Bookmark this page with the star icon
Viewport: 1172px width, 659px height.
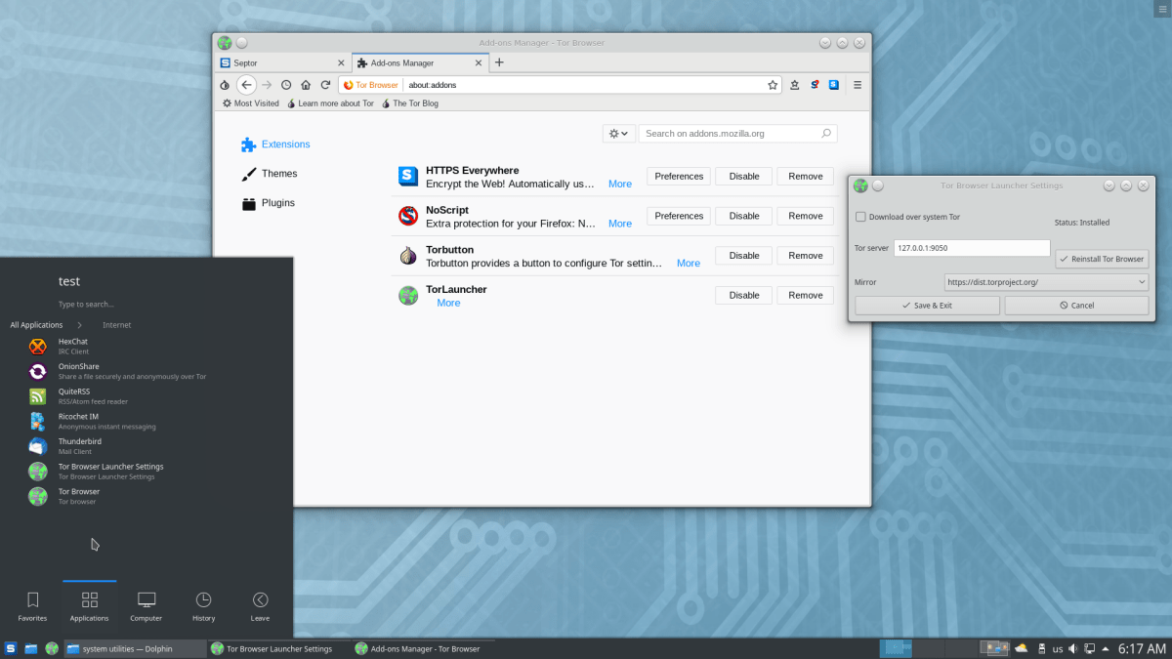pyautogui.click(x=773, y=85)
